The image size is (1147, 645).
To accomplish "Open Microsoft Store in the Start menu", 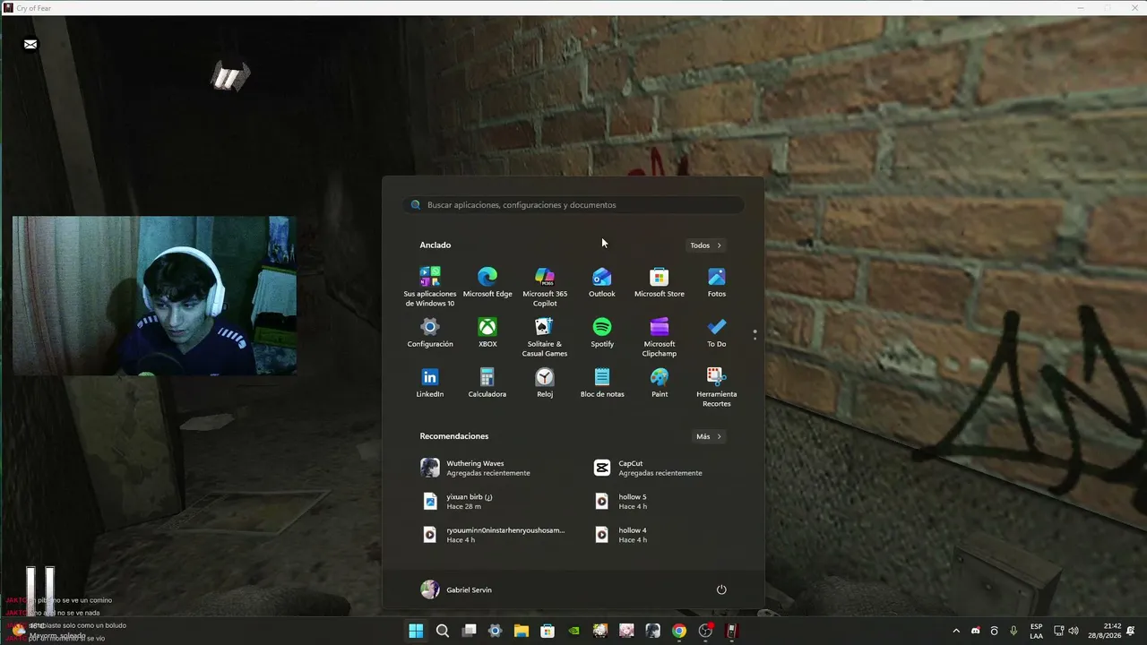I will click(x=660, y=283).
